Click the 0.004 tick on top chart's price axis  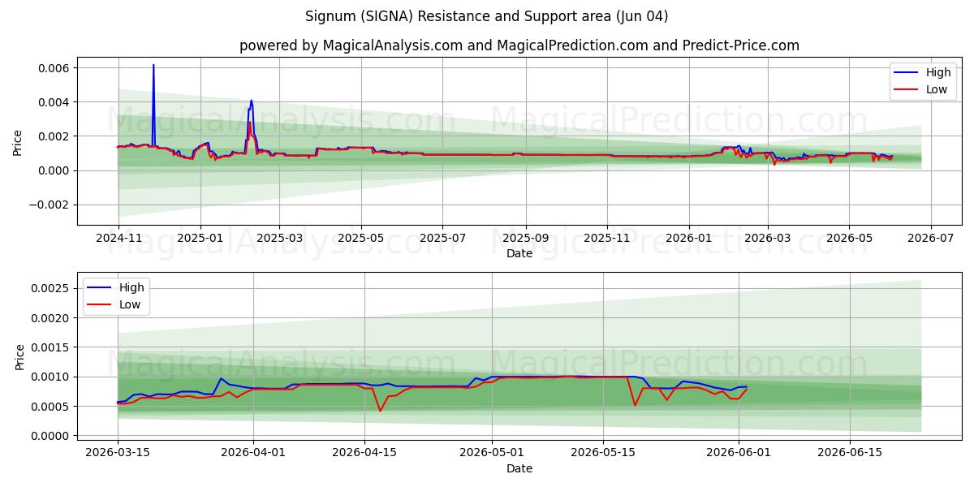54,102
